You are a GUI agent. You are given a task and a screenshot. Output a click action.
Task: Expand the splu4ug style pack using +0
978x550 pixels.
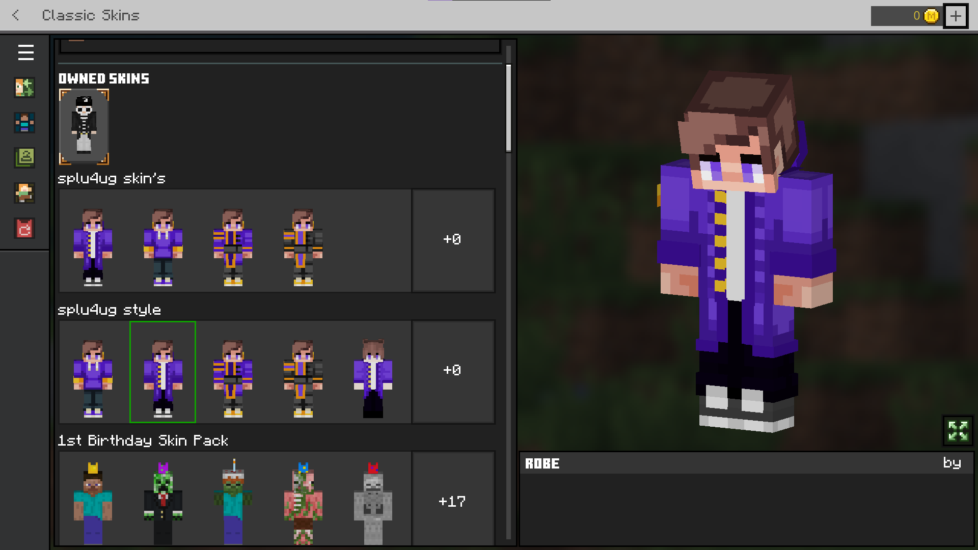tap(452, 371)
